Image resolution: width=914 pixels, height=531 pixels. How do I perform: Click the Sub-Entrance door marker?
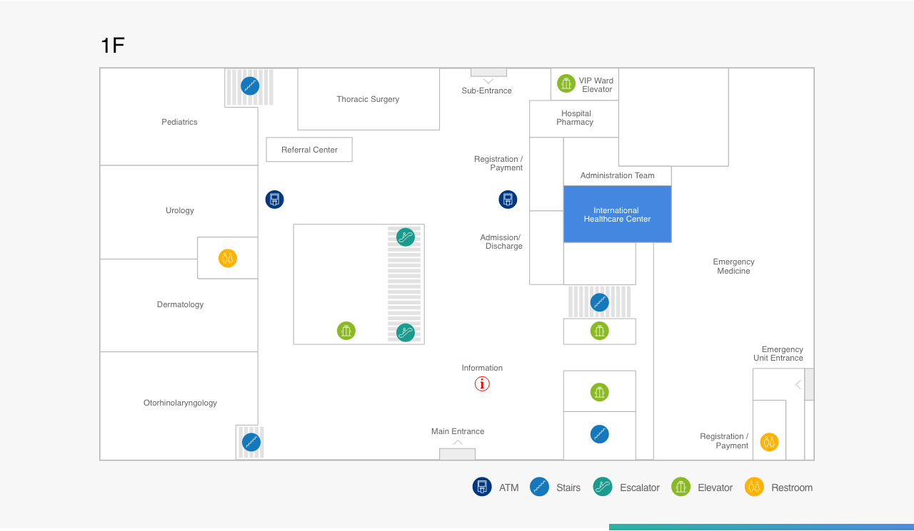(488, 73)
